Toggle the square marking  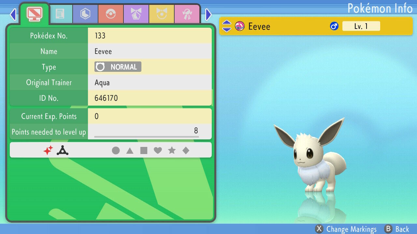click(144, 150)
